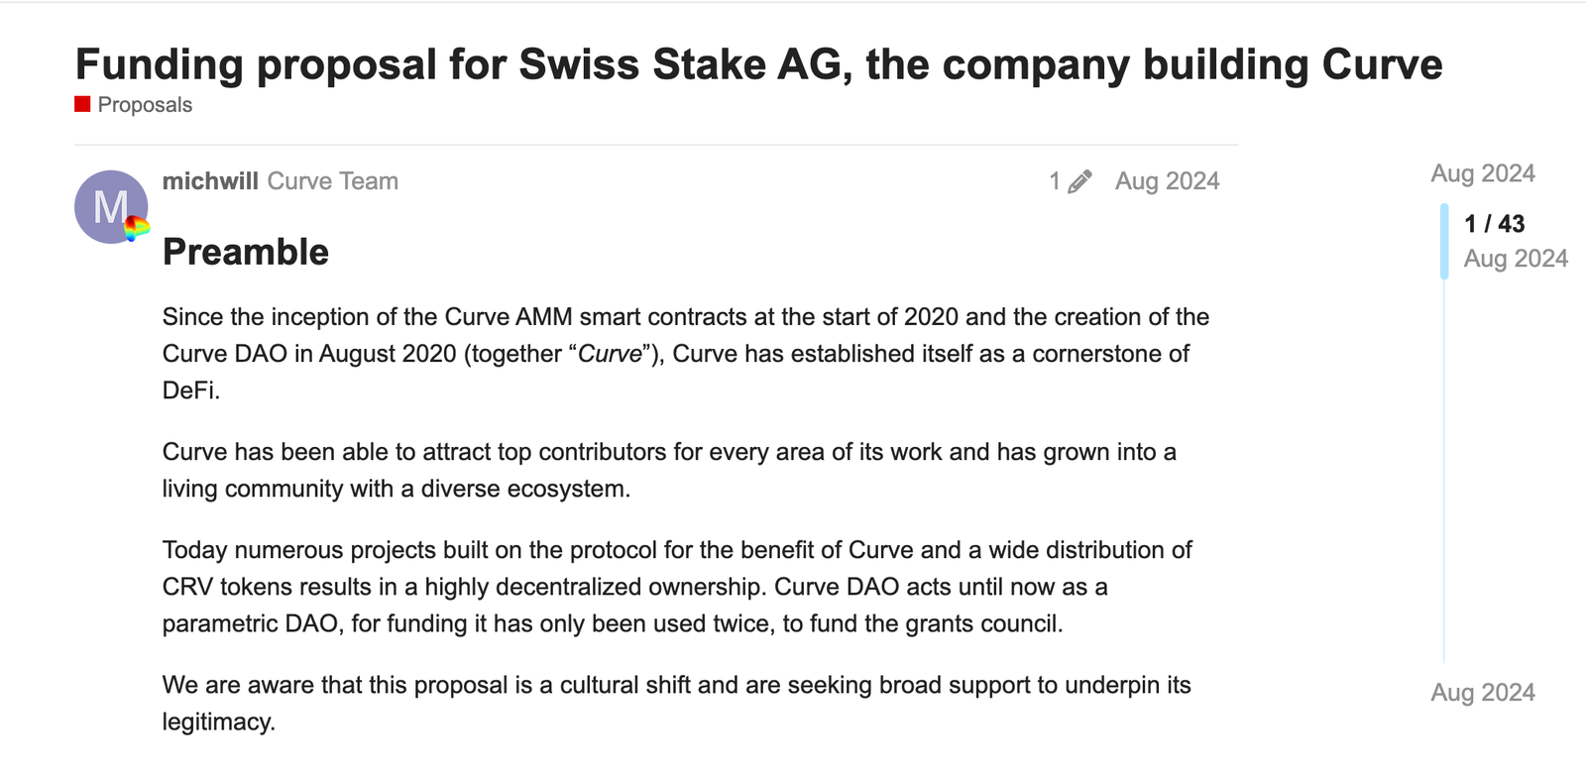Screen dimensions: 1586x779
Task: Click the pencil edit-history icon
Action: [1079, 180]
